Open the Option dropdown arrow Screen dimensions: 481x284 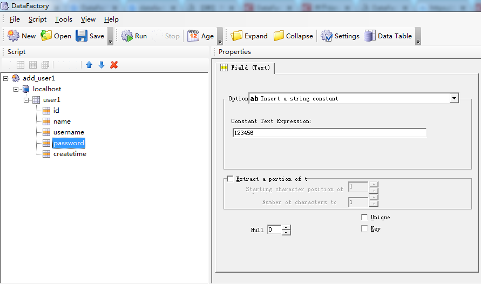click(x=454, y=98)
